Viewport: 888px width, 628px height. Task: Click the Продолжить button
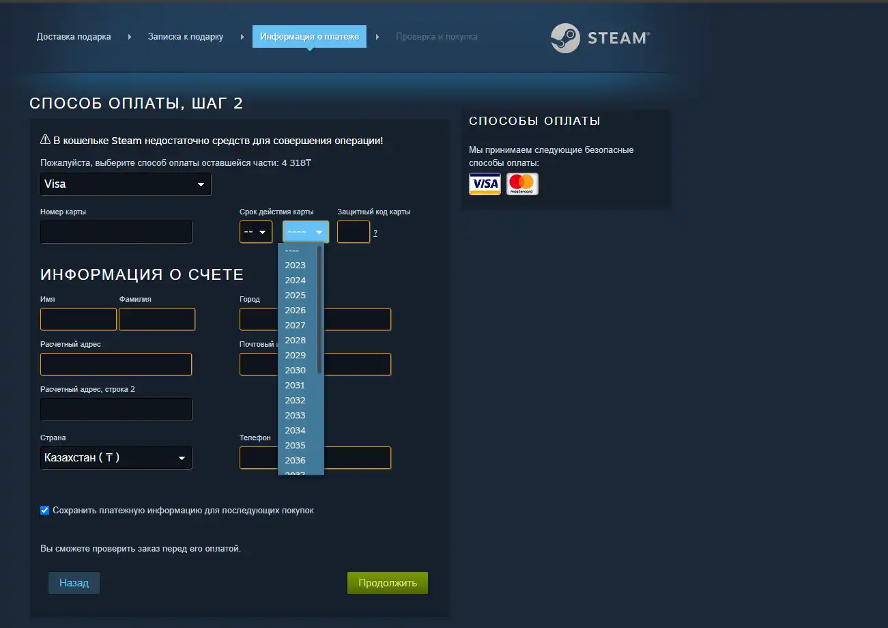pyautogui.click(x=388, y=583)
